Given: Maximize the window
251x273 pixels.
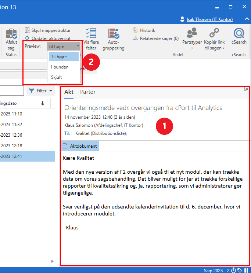Looking at the screenshot, I should [x=230, y=7].
